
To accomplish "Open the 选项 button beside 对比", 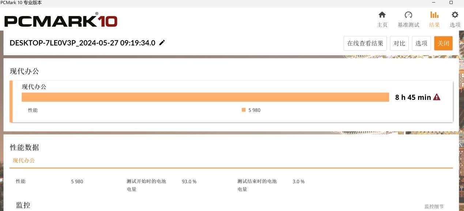I will tap(421, 43).
